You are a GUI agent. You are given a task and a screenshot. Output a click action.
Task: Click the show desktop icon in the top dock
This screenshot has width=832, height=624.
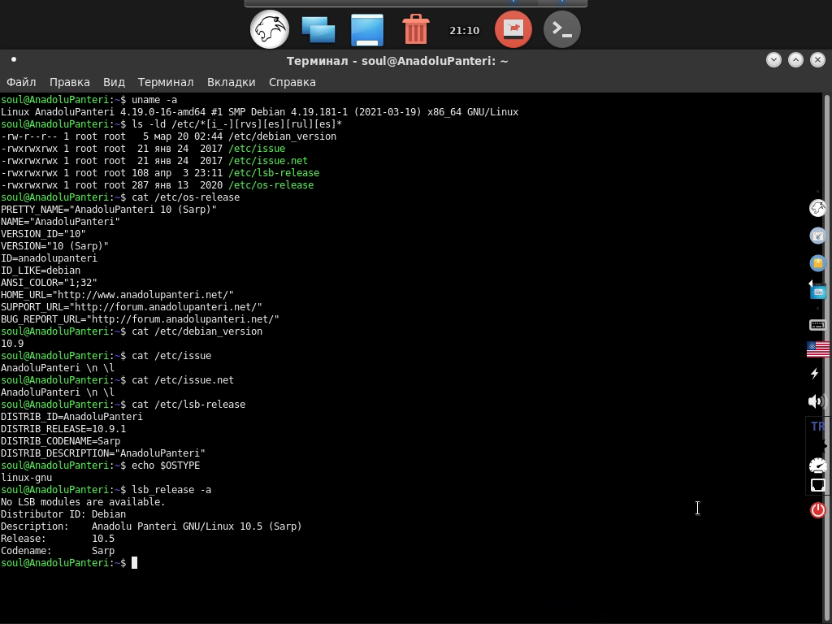[x=367, y=30]
